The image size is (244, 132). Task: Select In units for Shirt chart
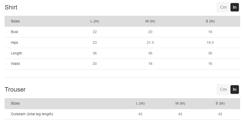click(x=235, y=7)
